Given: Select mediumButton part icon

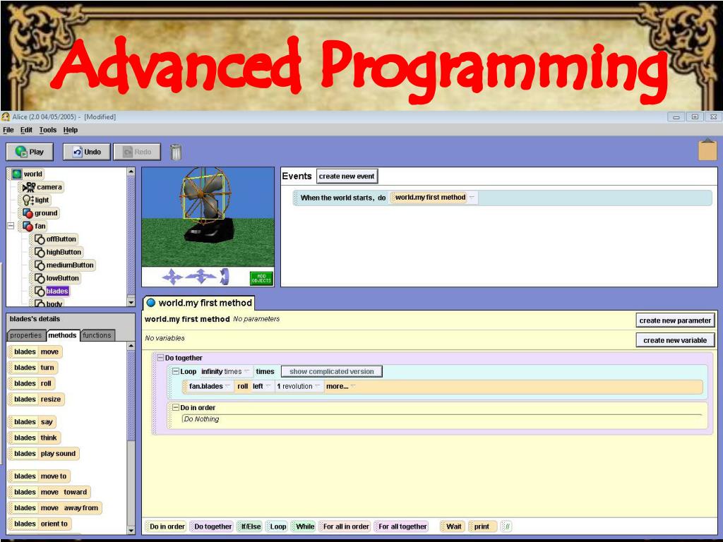Looking at the screenshot, I should [x=40, y=265].
